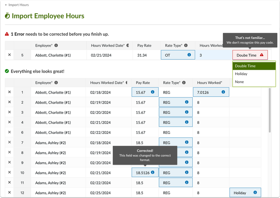The image size is (280, 198).
Task: Click the 18.5126 pay rate cell
Action: (x=145, y=173)
